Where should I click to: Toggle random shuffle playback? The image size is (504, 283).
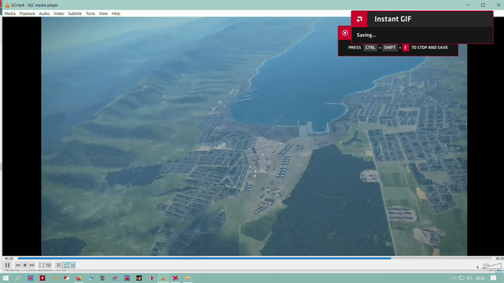click(x=72, y=266)
